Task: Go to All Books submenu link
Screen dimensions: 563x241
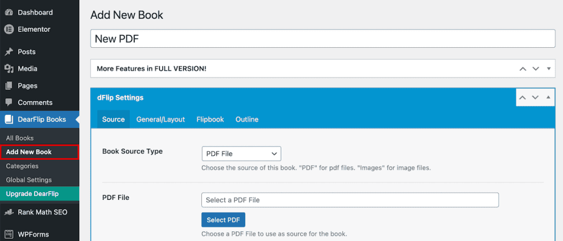Action: pyautogui.click(x=20, y=138)
